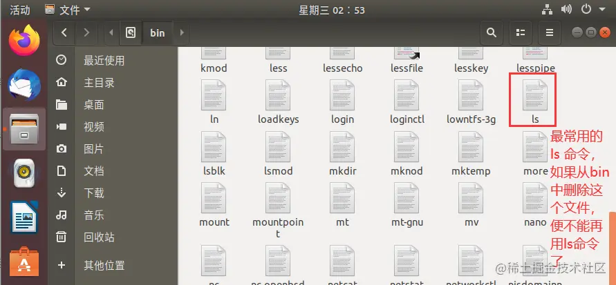Open the network status indicator

548,10
